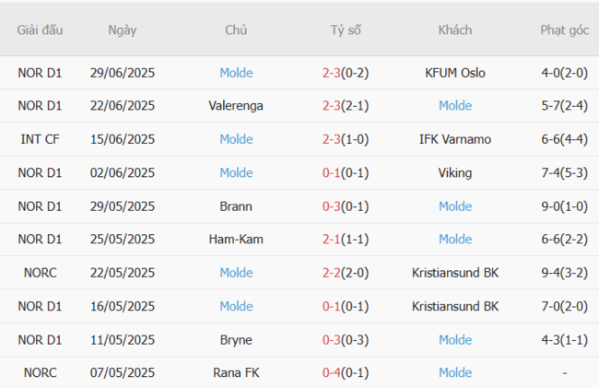This screenshot has width=599, height=388.
Task: Open the 0-4(0-1) score for Rana FK
Action: (x=346, y=372)
